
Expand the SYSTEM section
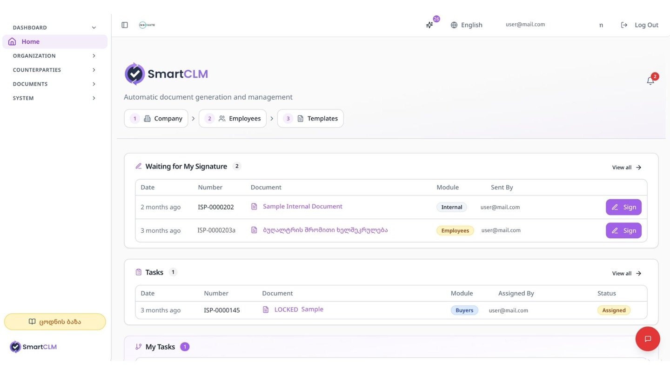tap(55, 98)
